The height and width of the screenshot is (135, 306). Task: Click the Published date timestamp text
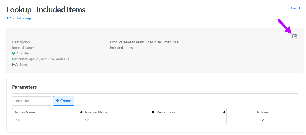[42, 59]
